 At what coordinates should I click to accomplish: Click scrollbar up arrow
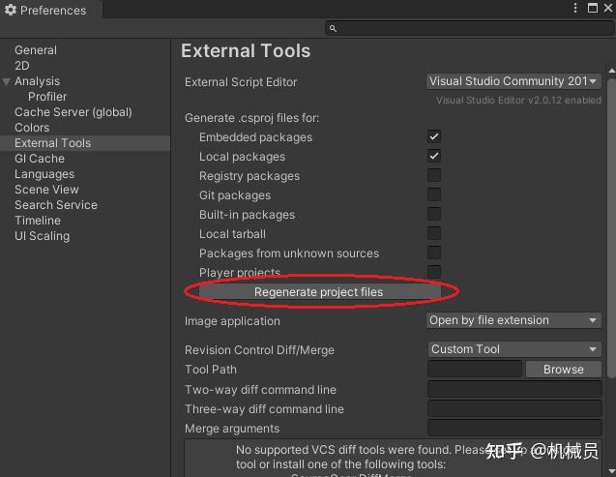pyautogui.click(x=612, y=72)
